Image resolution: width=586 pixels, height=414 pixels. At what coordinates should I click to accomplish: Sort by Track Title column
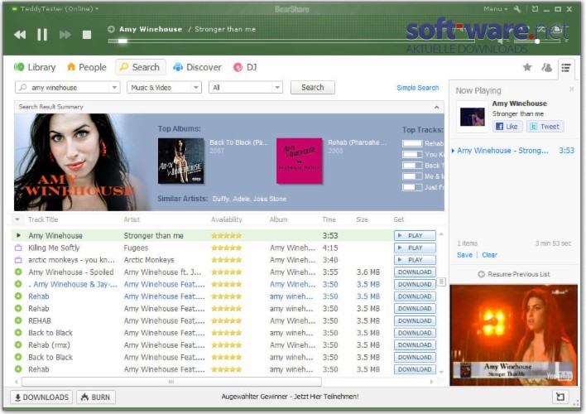[x=43, y=219]
